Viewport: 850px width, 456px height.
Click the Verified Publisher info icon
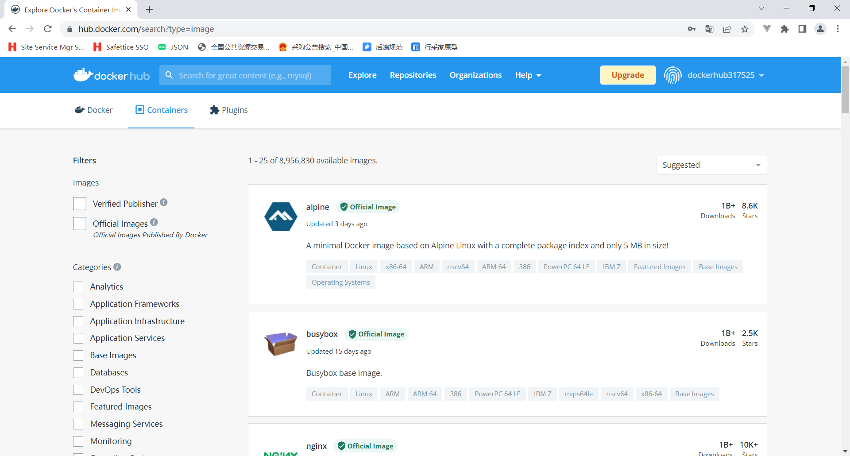(x=164, y=202)
